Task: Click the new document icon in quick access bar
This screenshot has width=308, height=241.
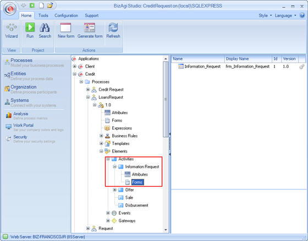Action: [x=41, y=5]
